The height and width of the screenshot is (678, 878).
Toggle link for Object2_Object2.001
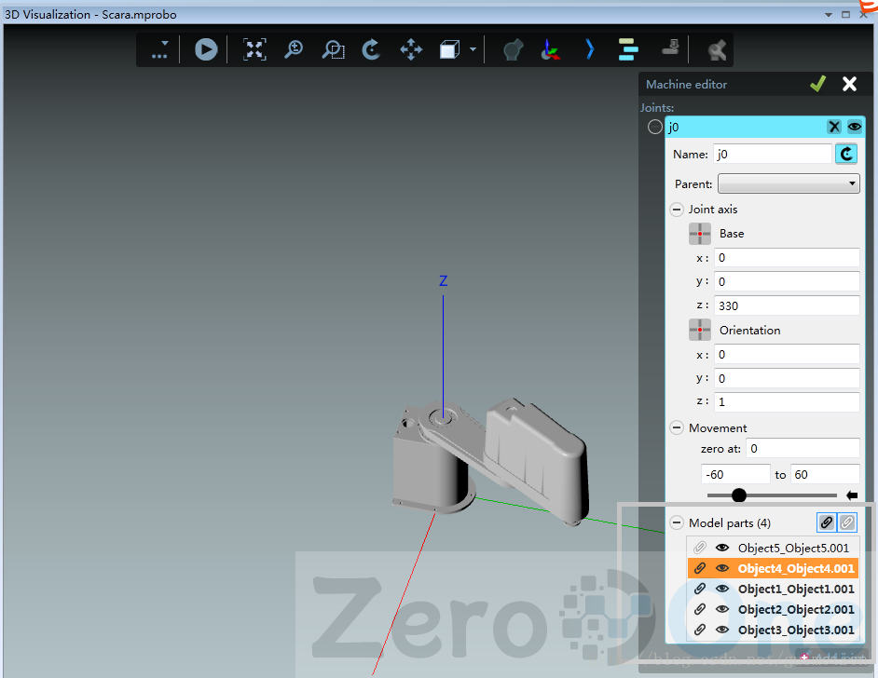[699, 609]
